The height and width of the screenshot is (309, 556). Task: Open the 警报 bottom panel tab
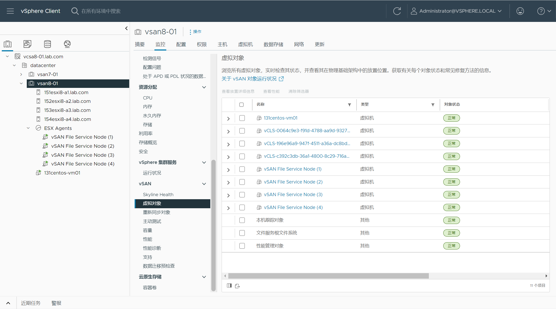click(x=56, y=303)
